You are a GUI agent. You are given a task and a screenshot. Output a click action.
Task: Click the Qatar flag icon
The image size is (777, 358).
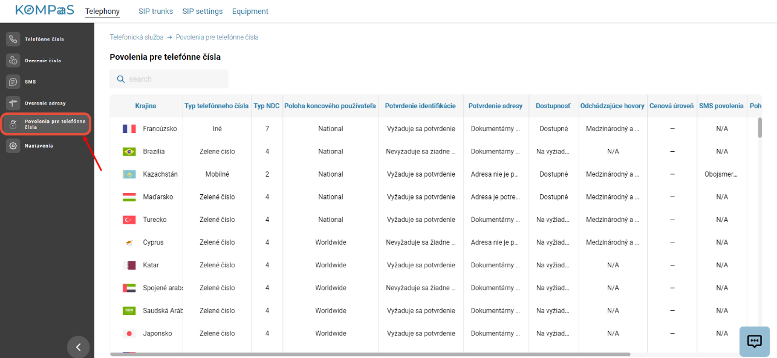pos(129,265)
